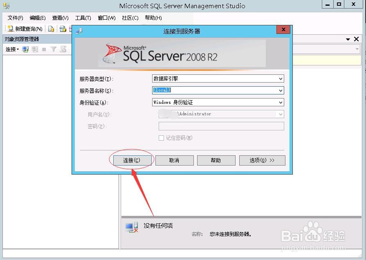366x260 pixels.
Task: Click the Connect Object Explorer computer icon
Action: click(25, 49)
